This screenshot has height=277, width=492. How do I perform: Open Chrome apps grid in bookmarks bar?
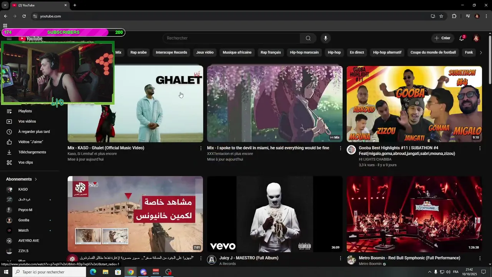(x=5, y=26)
